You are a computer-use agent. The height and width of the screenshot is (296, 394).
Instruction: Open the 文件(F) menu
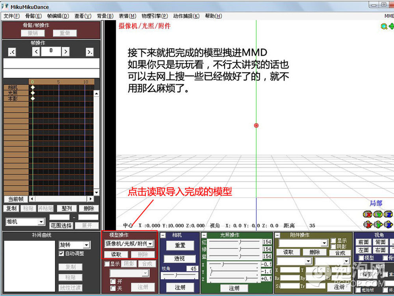pos(11,16)
